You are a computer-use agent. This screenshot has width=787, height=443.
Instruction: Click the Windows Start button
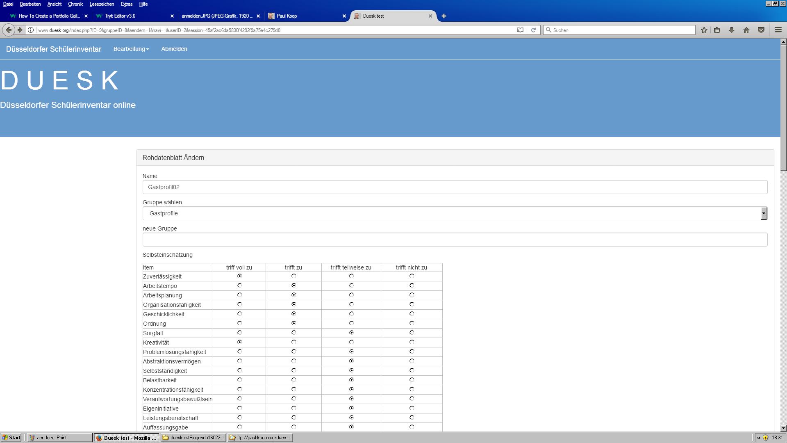pos(11,438)
